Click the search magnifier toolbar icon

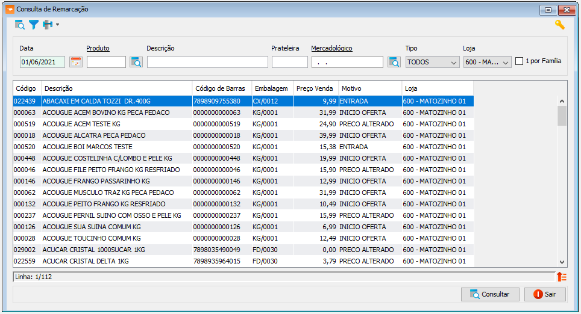pos(20,25)
